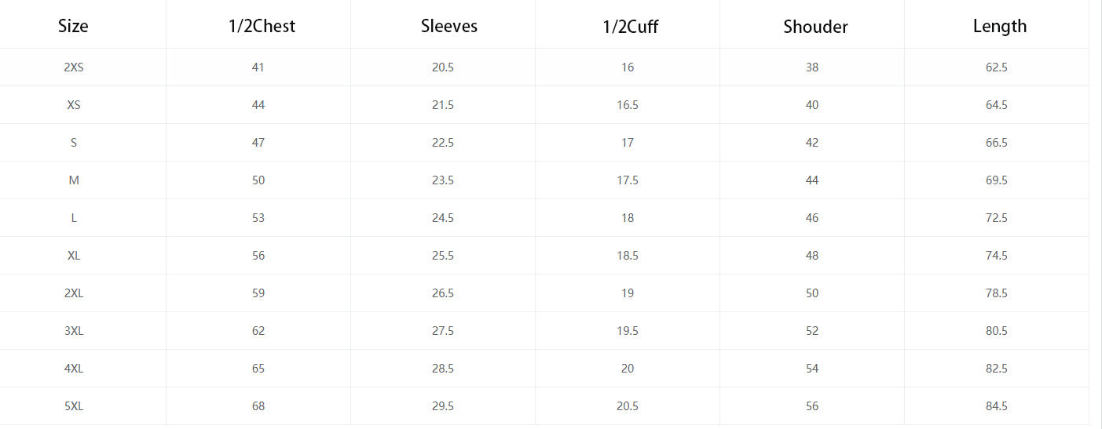Select the 2XS size row label
This screenshot has width=1102, height=429.
74,67
